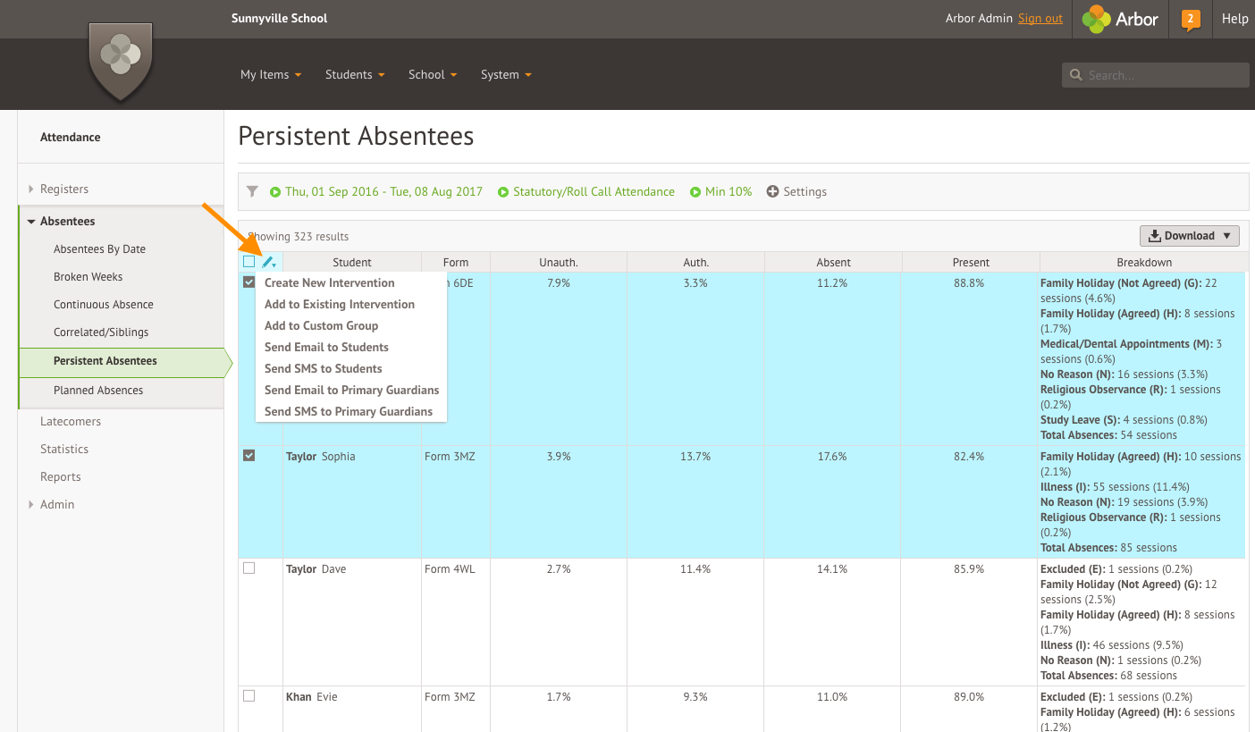The height and width of the screenshot is (732, 1255).
Task: Open Planned Absences page
Action: point(98,391)
